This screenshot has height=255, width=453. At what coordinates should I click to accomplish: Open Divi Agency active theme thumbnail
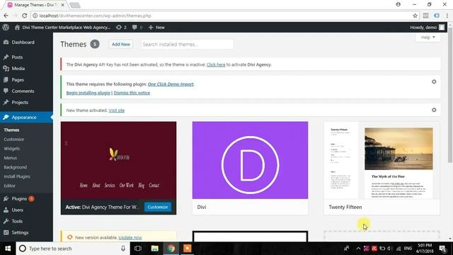pyautogui.click(x=118, y=161)
